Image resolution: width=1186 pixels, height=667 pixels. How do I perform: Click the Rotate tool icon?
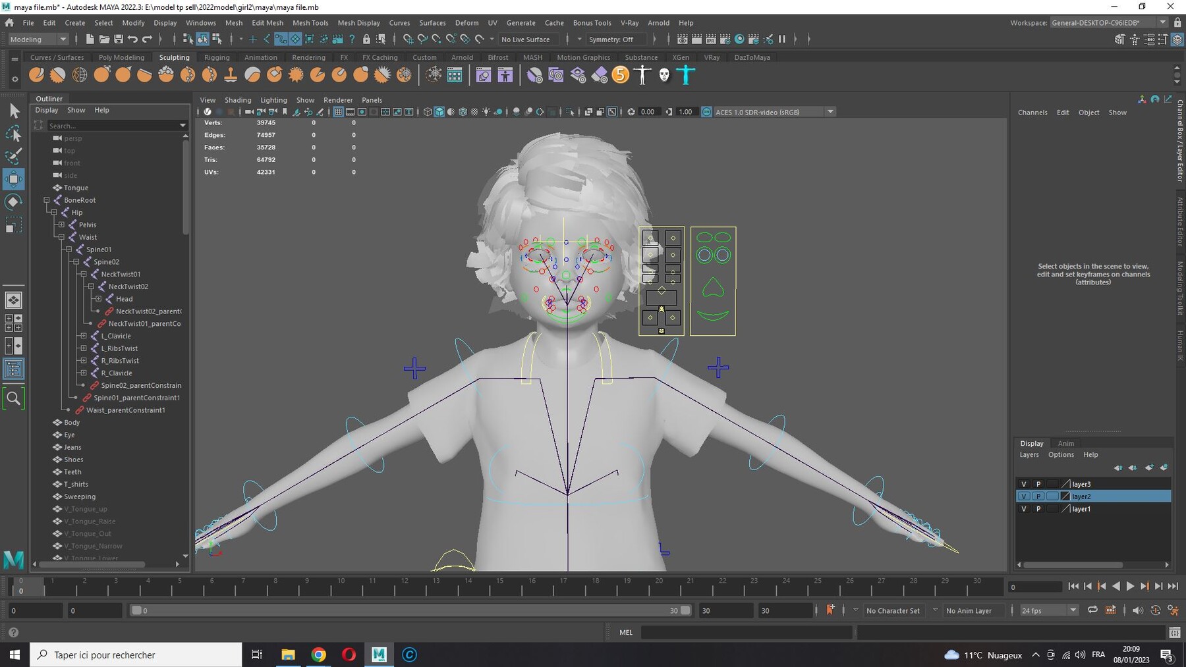(x=13, y=201)
